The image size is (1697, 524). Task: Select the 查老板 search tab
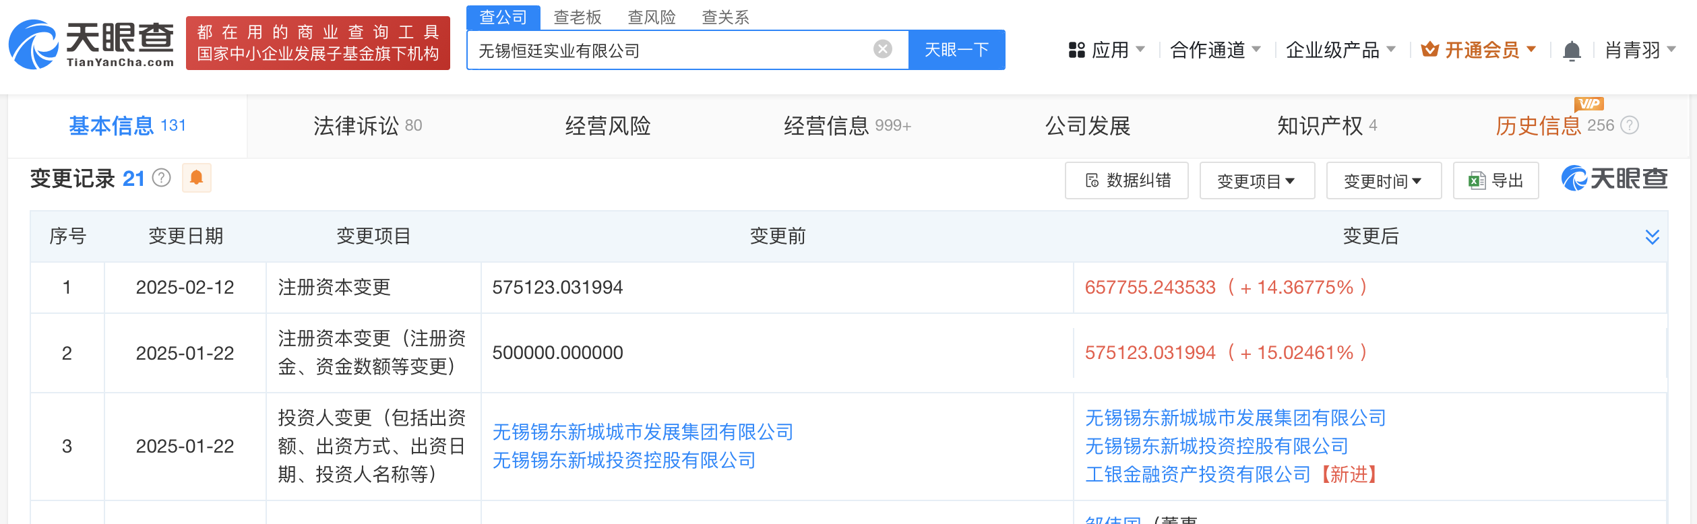(x=578, y=17)
